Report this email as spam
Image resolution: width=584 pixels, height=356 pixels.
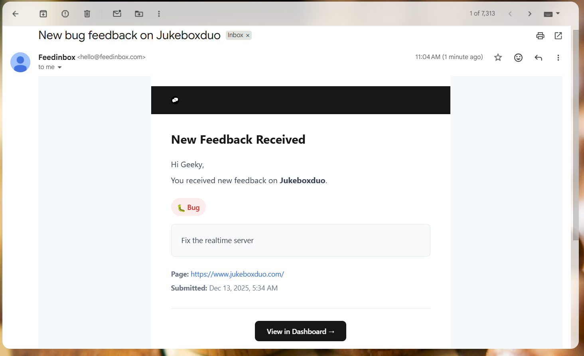point(65,13)
